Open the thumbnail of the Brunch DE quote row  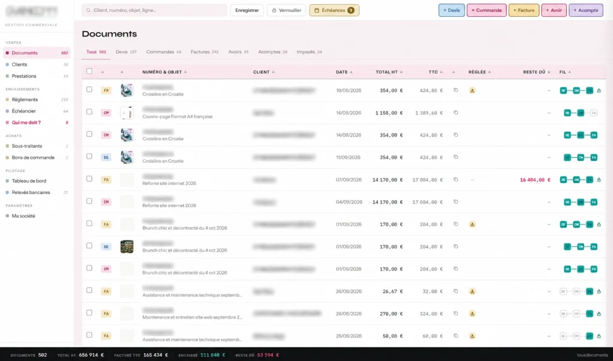point(127,247)
